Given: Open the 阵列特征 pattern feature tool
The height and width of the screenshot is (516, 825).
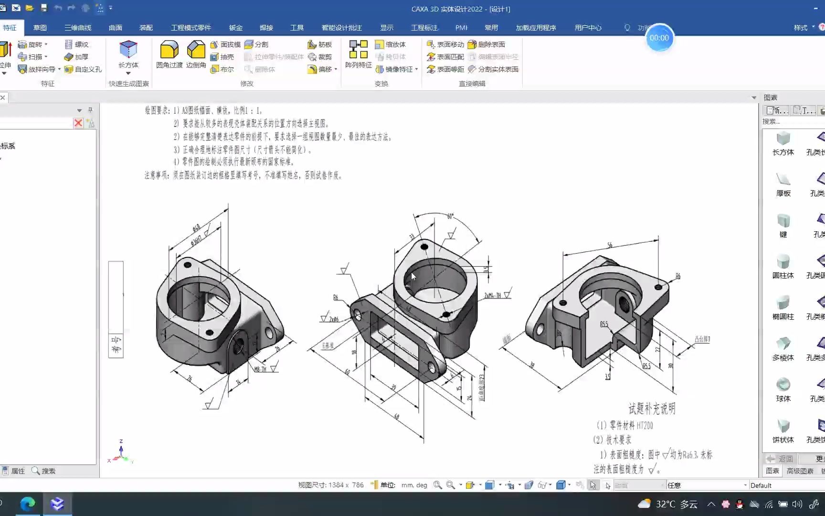Looking at the screenshot, I should point(358,54).
